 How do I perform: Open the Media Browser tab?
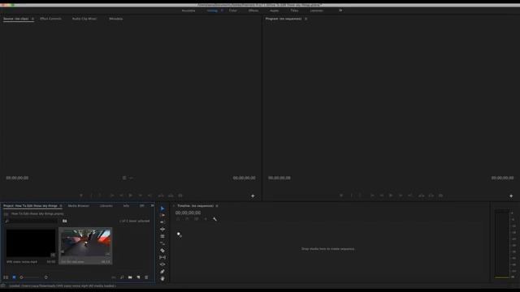[78, 206]
